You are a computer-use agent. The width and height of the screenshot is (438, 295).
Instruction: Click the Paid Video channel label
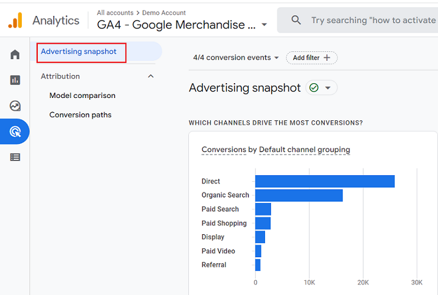[218, 251]
